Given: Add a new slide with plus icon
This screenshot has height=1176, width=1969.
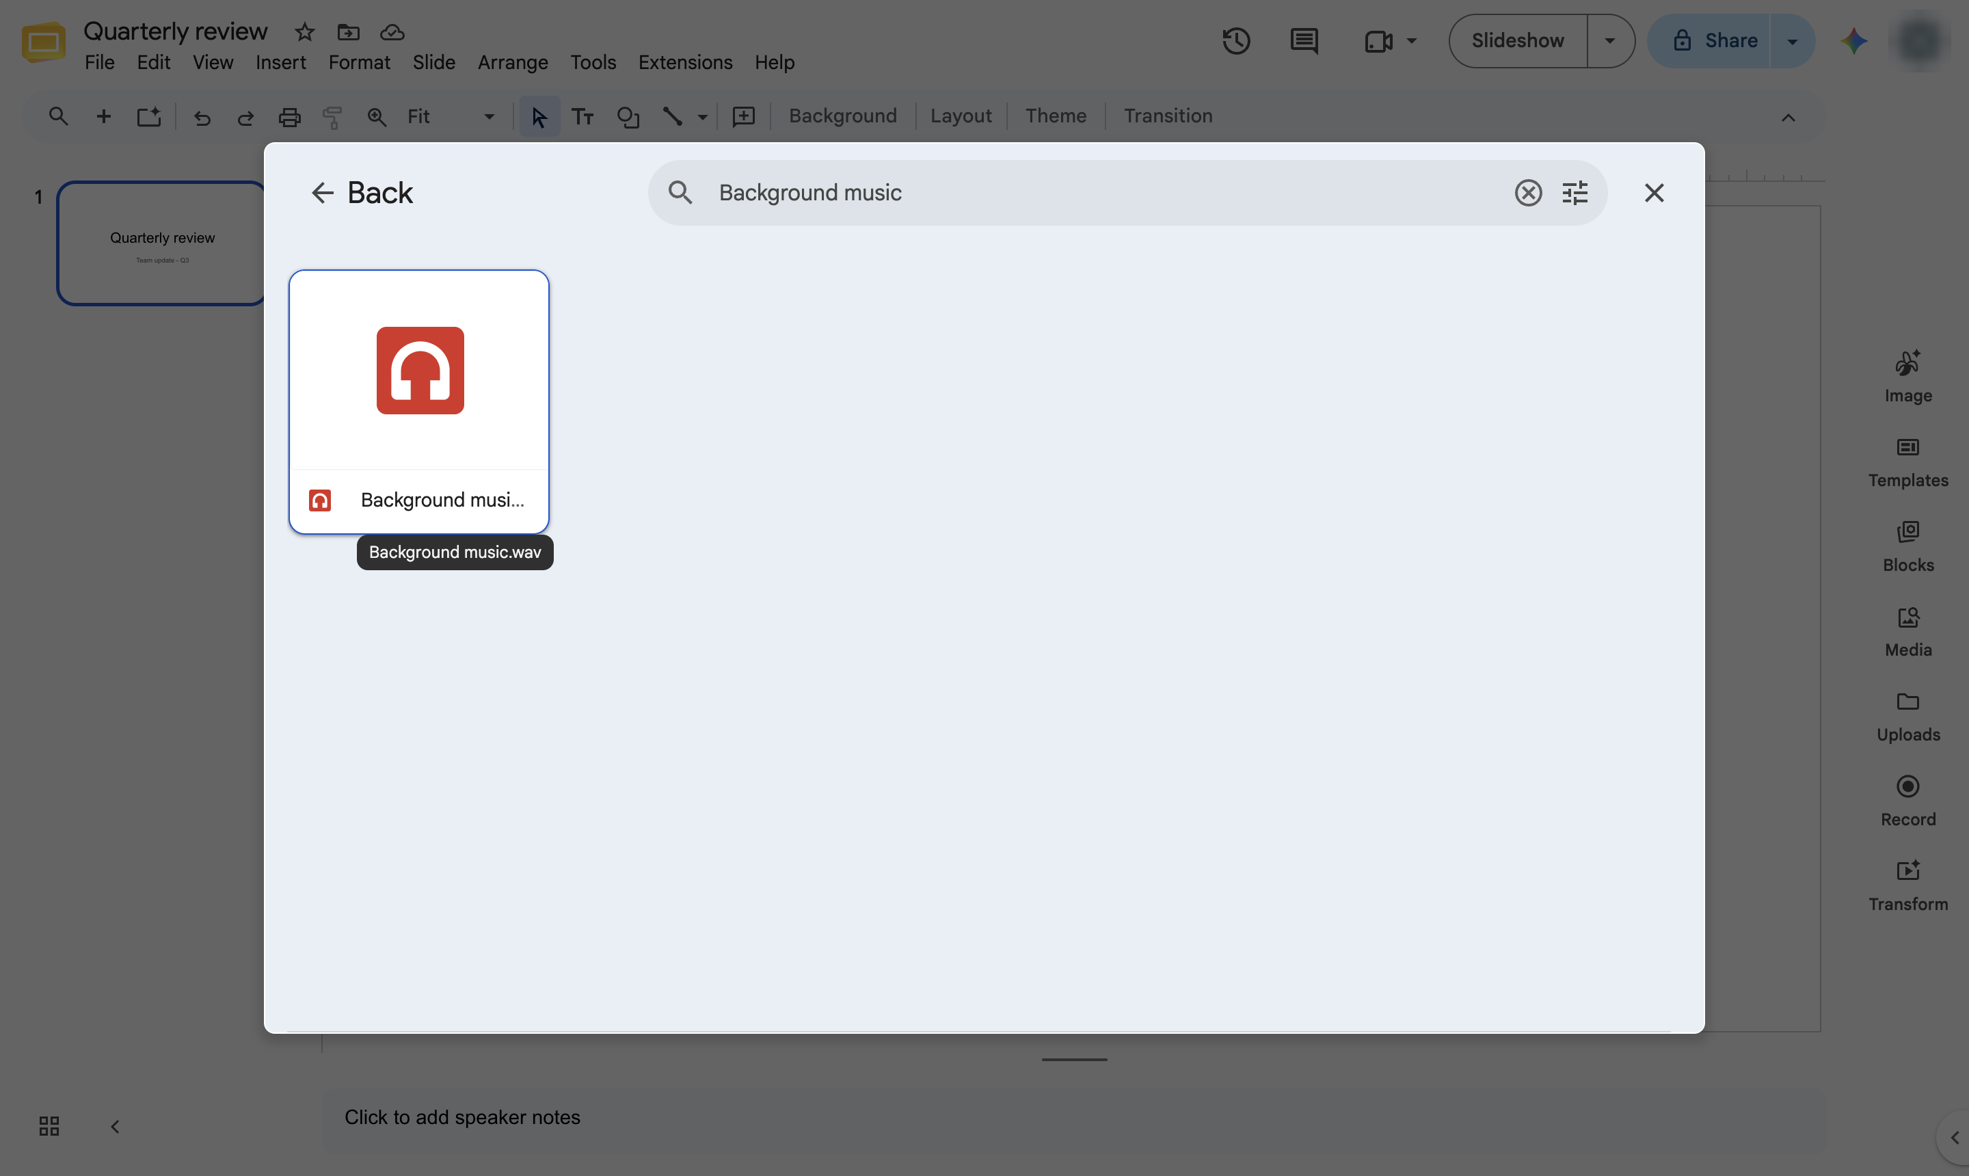Looking at the screenshot, I should coord(103,116).
